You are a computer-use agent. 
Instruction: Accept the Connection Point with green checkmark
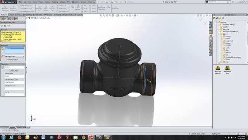2,26
